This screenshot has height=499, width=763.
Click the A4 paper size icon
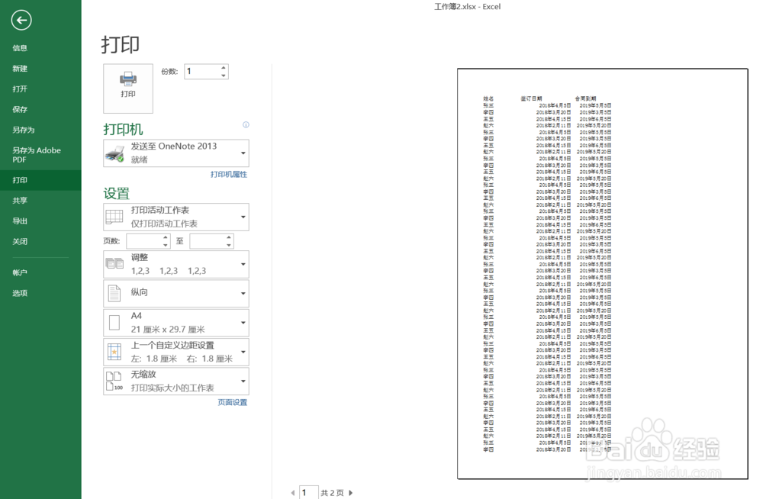(x=114, y=323)
